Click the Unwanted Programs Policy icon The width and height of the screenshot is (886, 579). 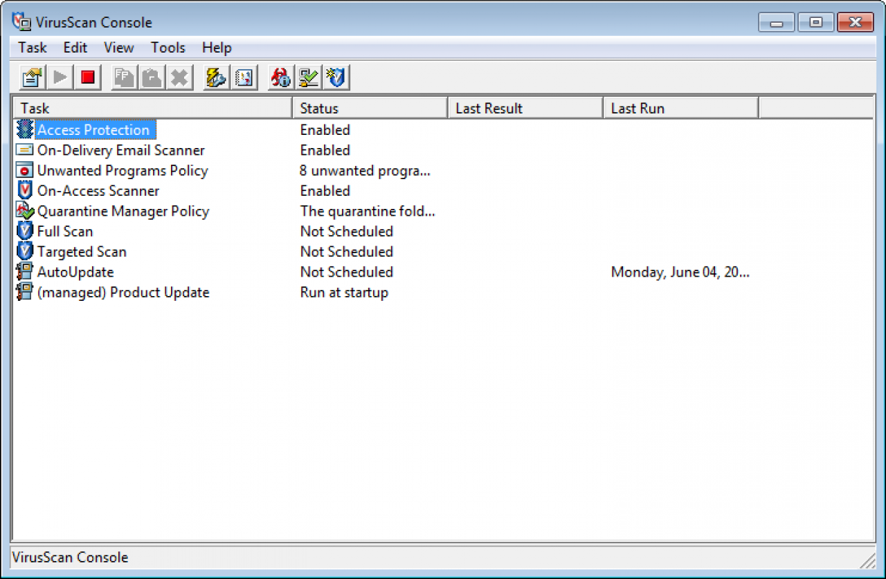25,170
